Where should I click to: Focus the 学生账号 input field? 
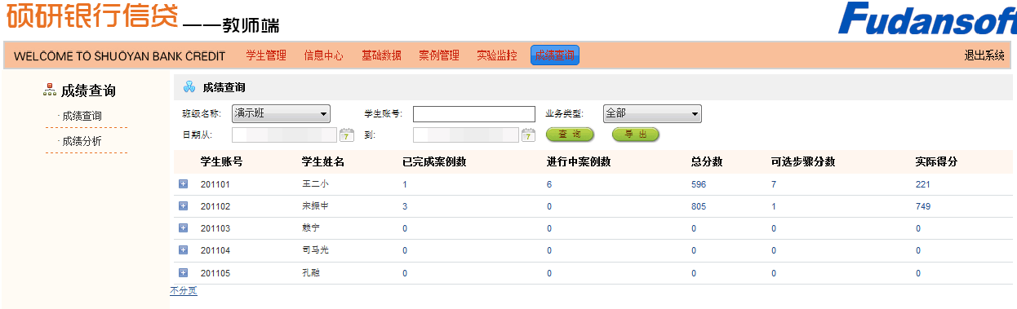(x=474, y=113)
